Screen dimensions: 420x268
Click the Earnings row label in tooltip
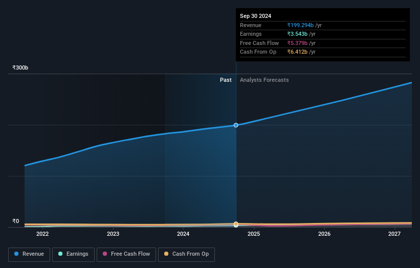pos(251,34)
